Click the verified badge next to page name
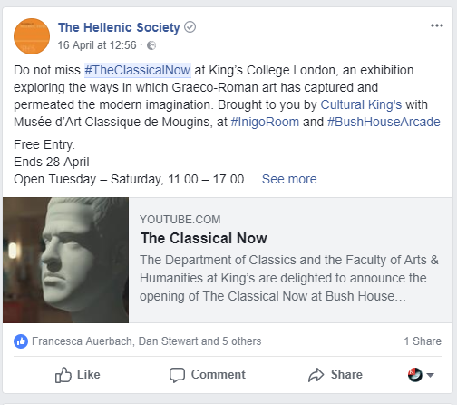 190,27
